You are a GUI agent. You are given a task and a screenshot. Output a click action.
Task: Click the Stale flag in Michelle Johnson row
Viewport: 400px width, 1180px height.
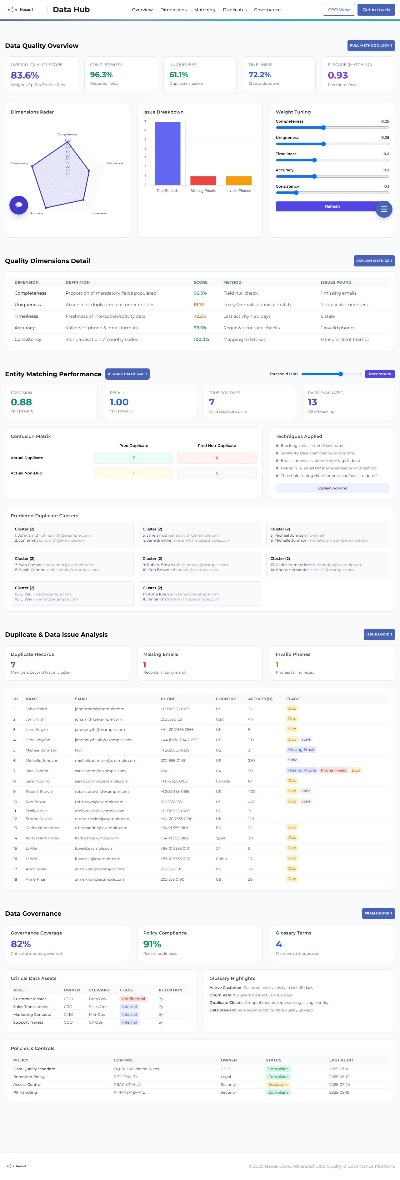[x=292, y=760]
